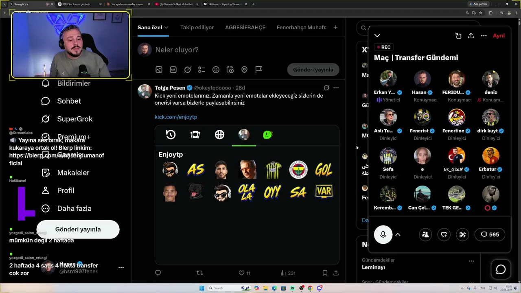521x293 pixels.
Task: Open the kick.com/enjoytp link
Action: (176, 117)
